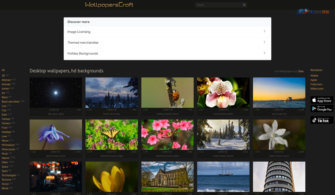This screenshot has width=335, height=195.
Task: Select the Abstract category
Action: 6,80
